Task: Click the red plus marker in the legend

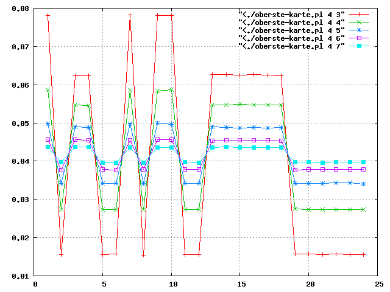Action: [359, 13]
